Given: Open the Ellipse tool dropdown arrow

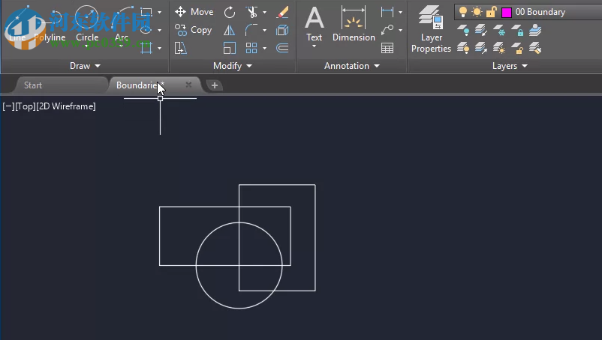Looking at the screenshot, I should [x=159, y=30].
